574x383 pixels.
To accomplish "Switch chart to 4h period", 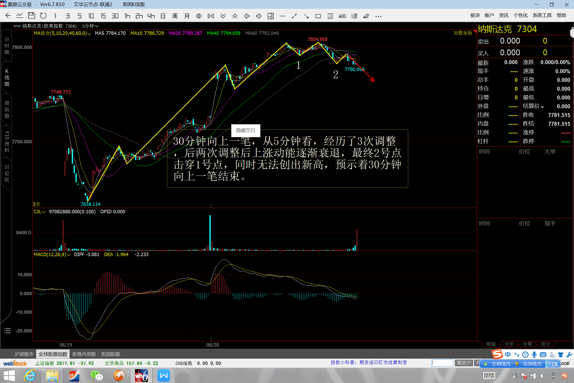I will [151, 16].
